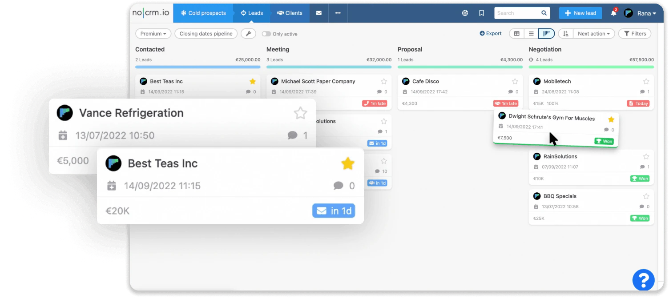Unstar Dwight Schrute's Gym For Muscles
The height and width of the screenshot is (298, 669).
coord(611,119)
